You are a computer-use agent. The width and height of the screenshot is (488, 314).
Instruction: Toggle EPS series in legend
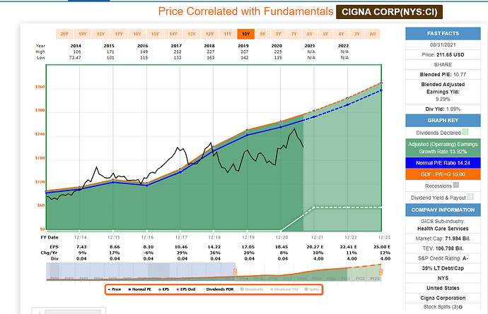163,289
